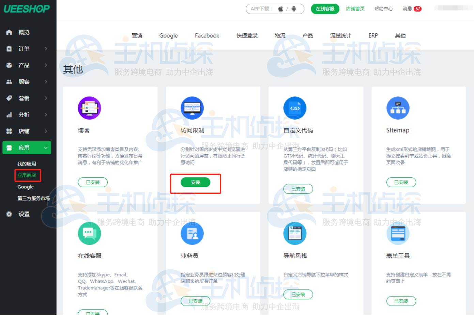Expand the 产品 products sidebar menu
The image size is (475, 315).
27,65
